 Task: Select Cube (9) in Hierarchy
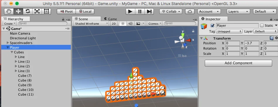(25, 85)
